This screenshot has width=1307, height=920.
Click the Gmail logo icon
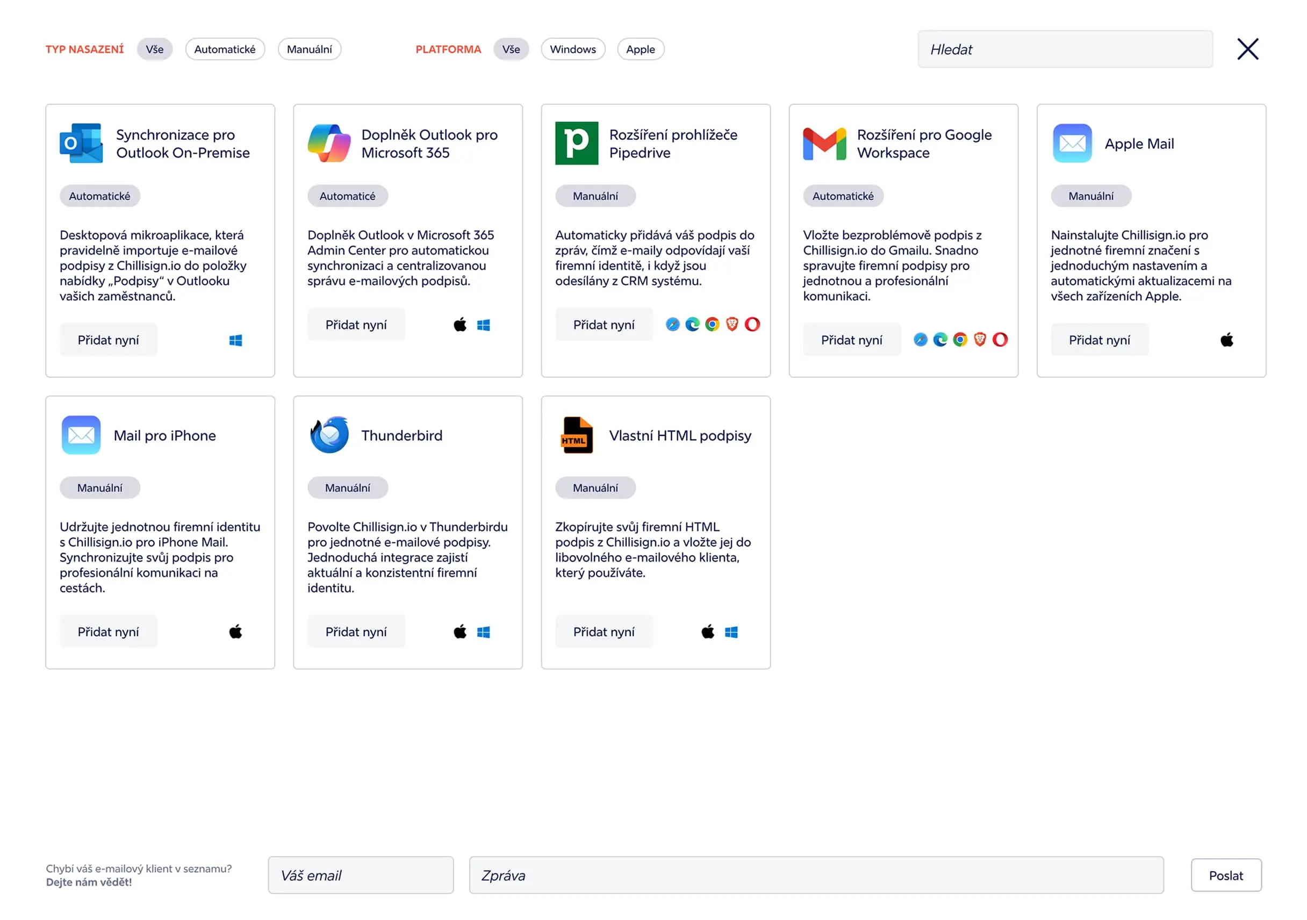pos(824,144)
